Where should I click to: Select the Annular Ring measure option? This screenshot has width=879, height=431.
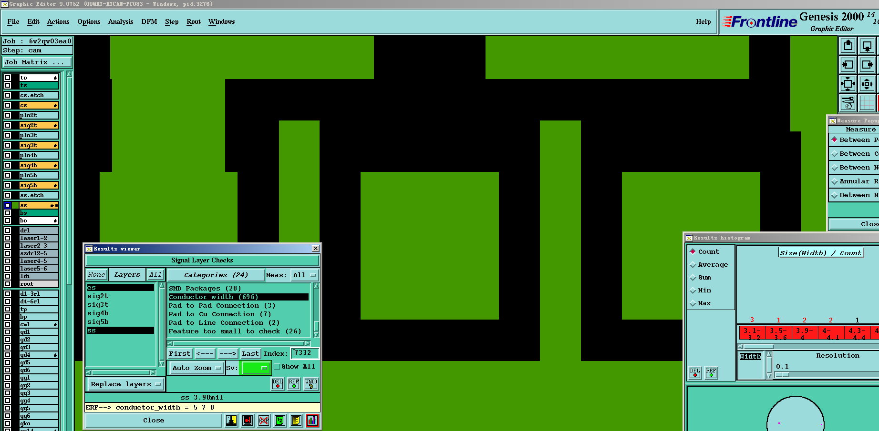[x=854, y=181]
